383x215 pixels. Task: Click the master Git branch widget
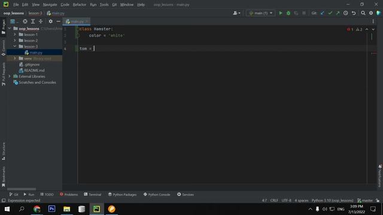tap(365, 201)
